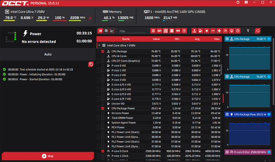Viewport: 275px width, 162px height.
Task: Switch to the graph-only monitoring view
Action: [112, 31]
